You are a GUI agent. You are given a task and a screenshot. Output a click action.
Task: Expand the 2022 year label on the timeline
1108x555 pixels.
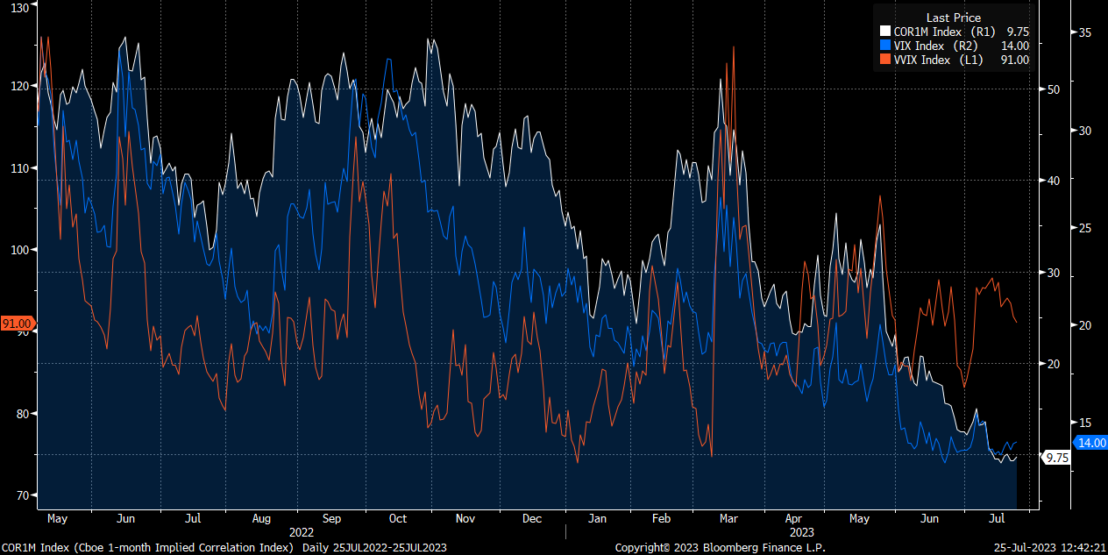302,532
